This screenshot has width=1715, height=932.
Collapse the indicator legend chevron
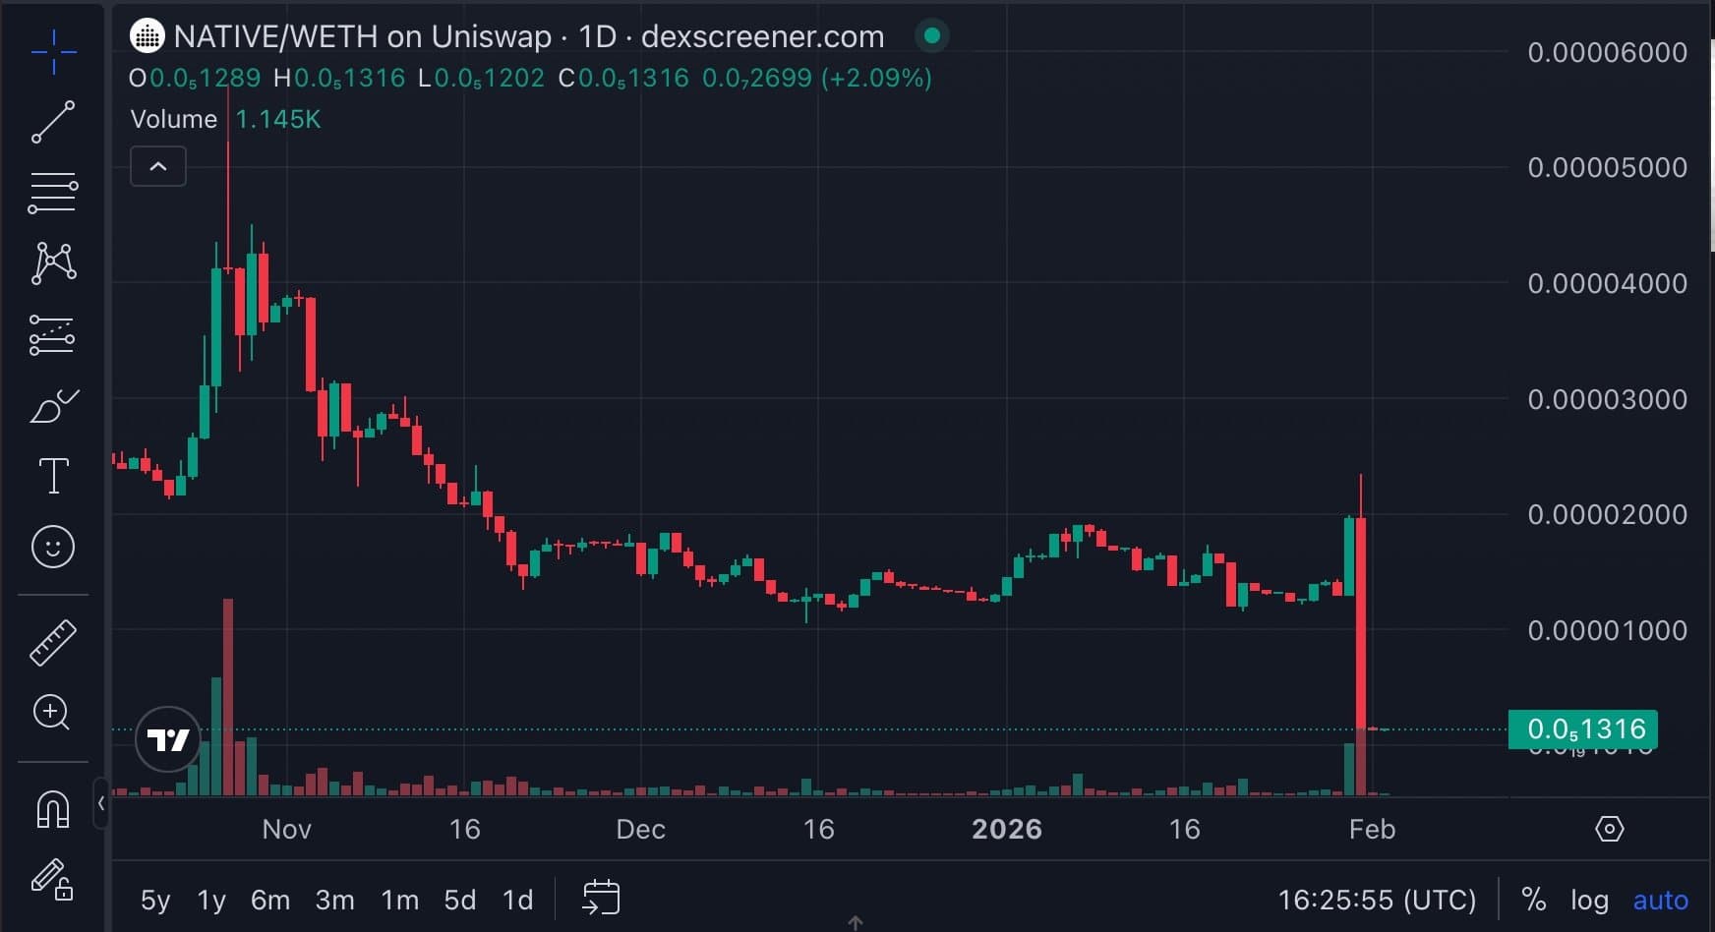(158, 167)
